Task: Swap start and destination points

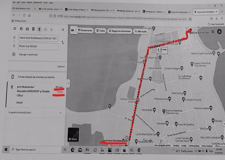Action: pyautogui.click(x=63, y=42)
